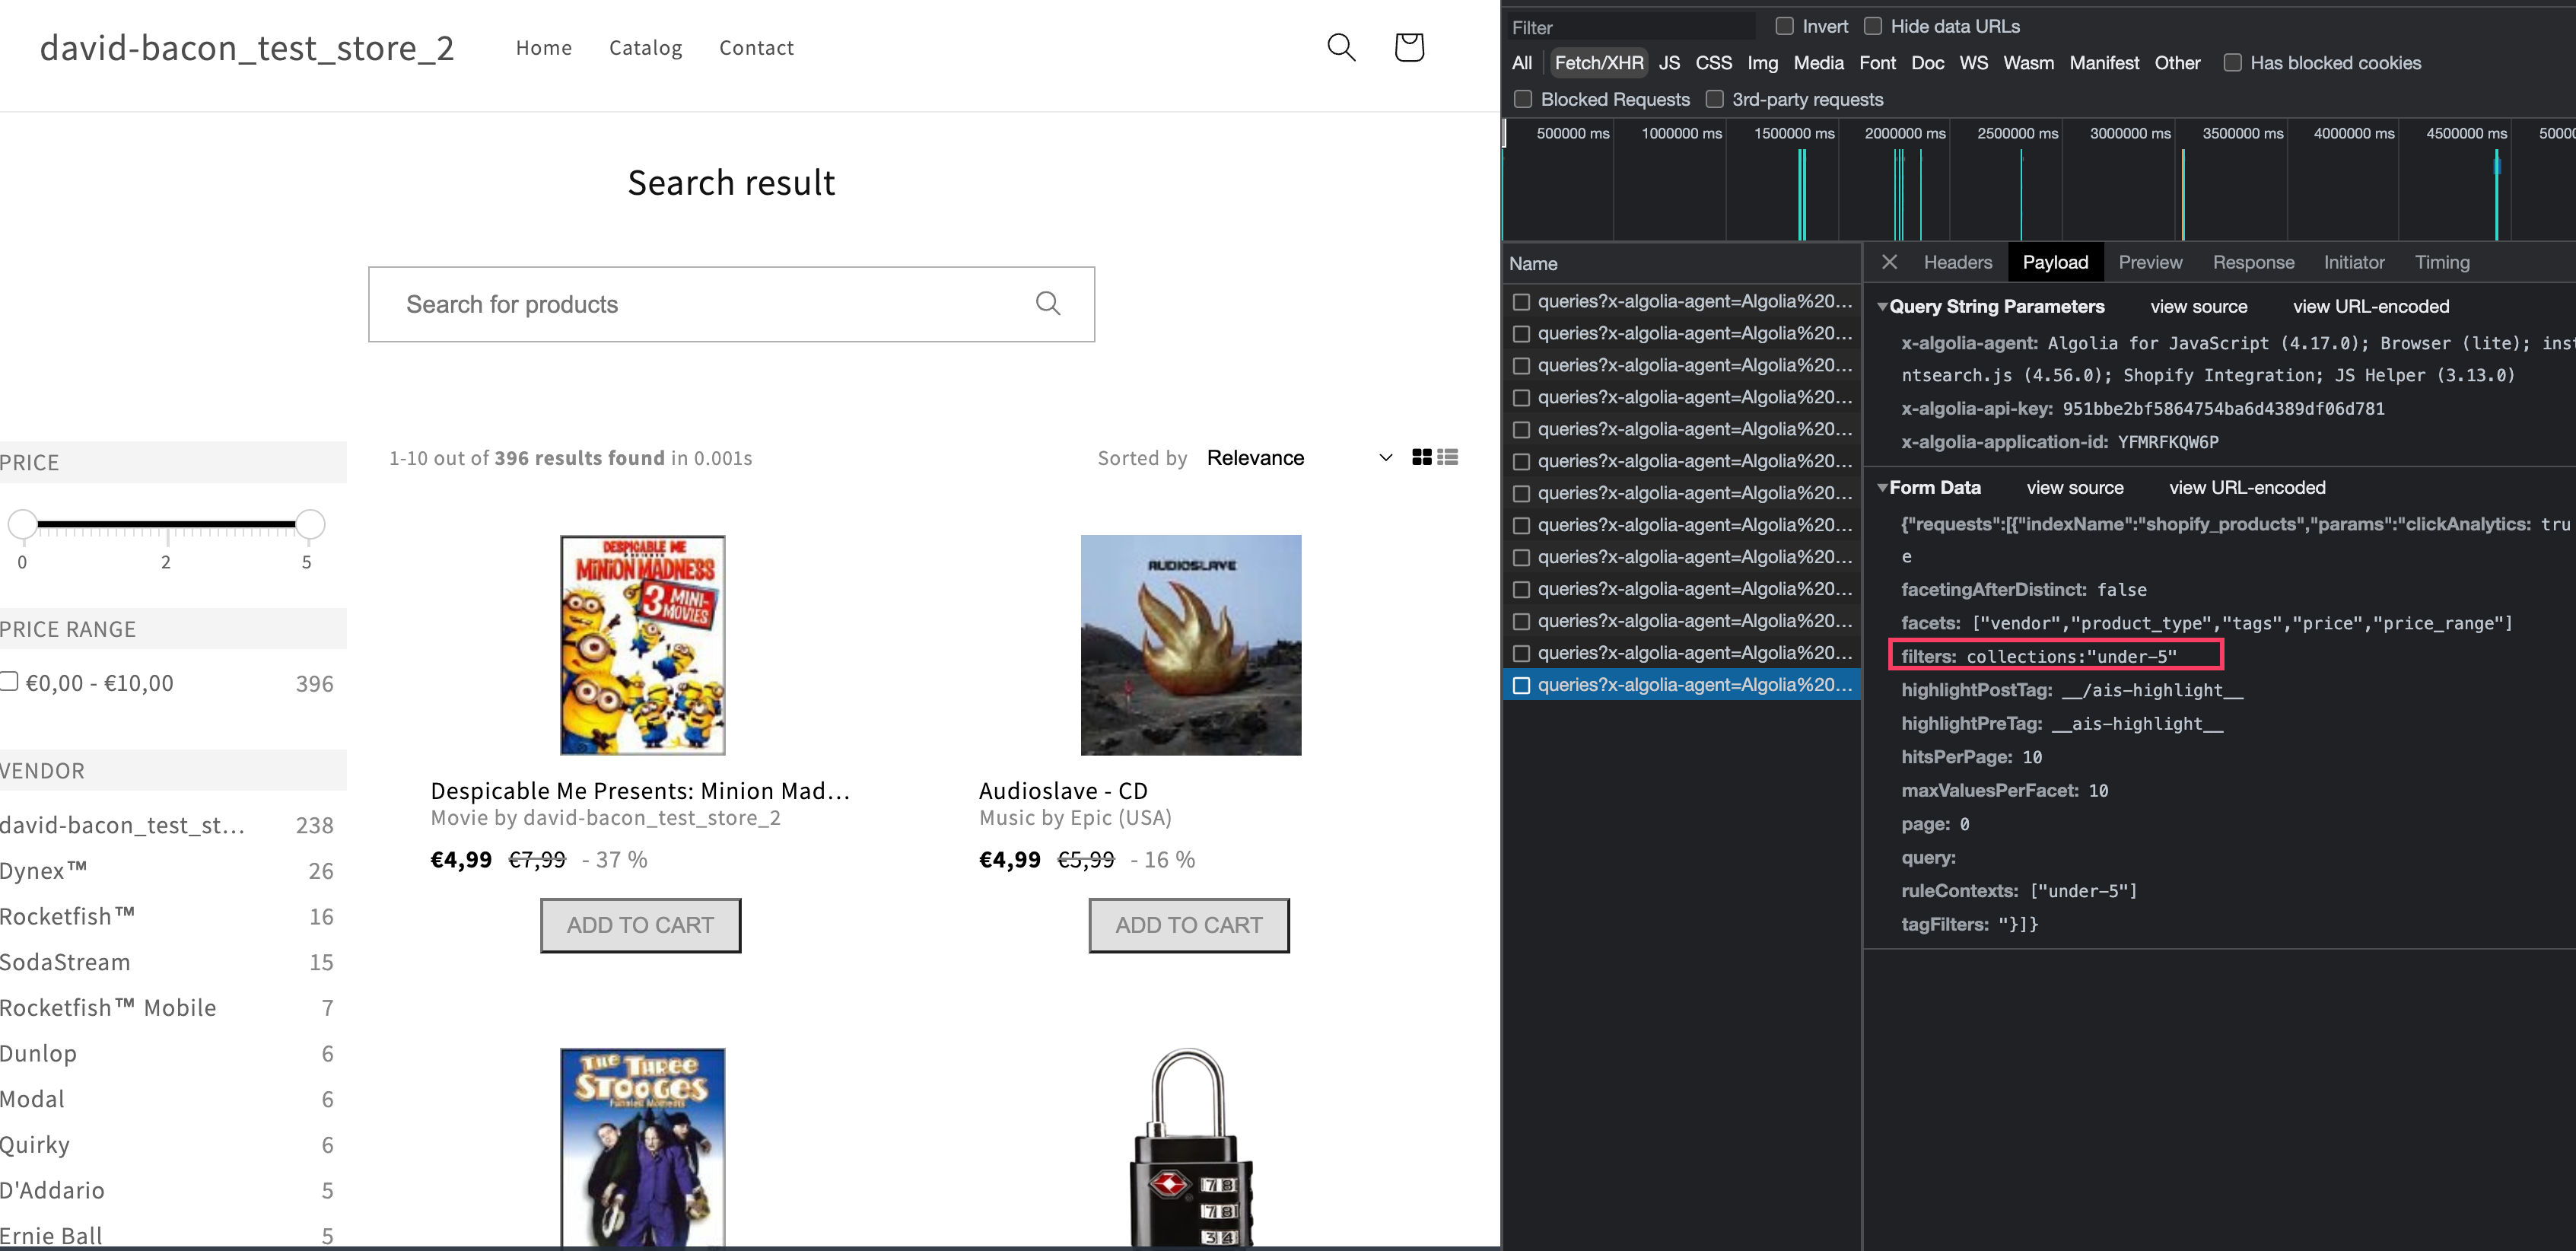Switch results to list view
The width and height of the screenshot is (2576, 1251).
click(1447, 457)
